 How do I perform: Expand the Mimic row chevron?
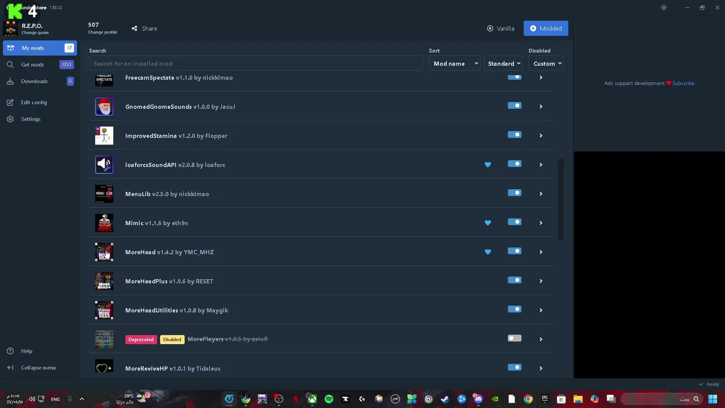point(540,223)
